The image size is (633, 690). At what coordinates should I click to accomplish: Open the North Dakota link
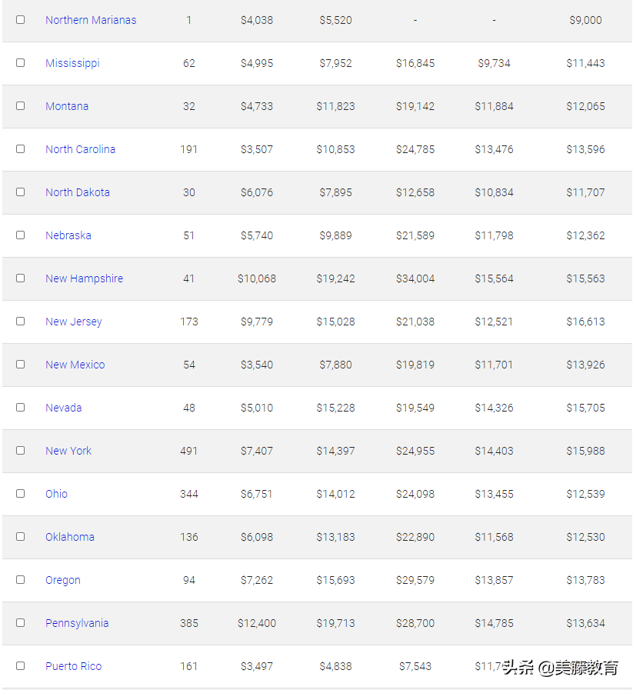(78, 192)
